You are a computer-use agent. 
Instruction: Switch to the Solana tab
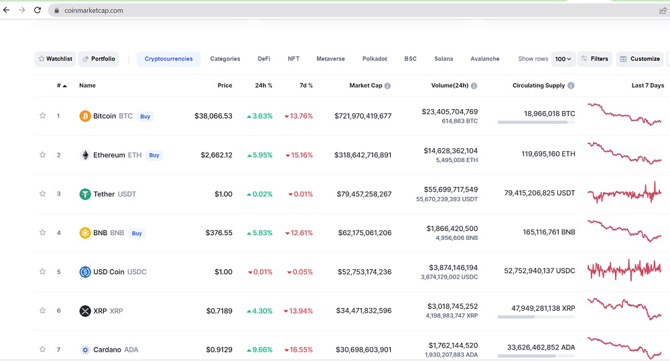click(444, 59)
